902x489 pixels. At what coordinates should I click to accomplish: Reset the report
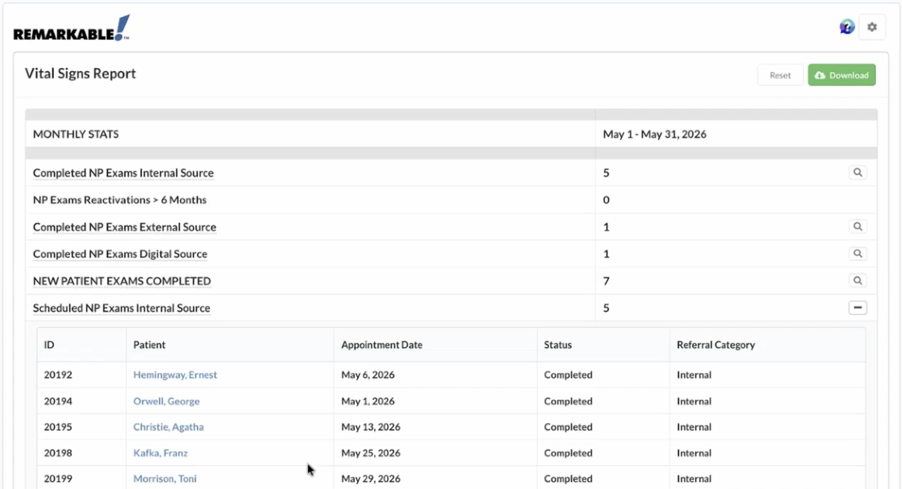[x=780, y=75]
